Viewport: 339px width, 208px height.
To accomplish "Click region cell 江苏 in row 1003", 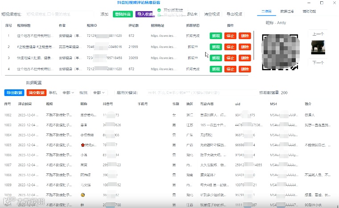I will pos(190,125).
